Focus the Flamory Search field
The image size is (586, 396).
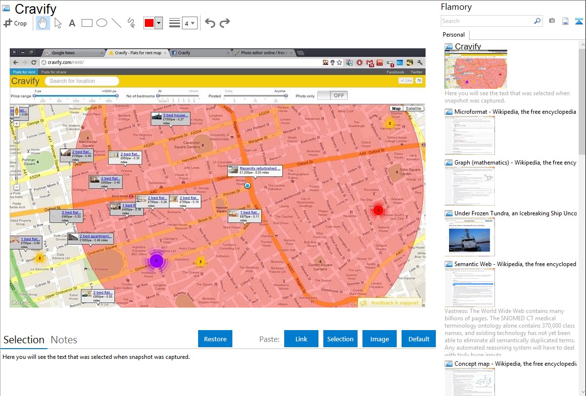(487, 21)
